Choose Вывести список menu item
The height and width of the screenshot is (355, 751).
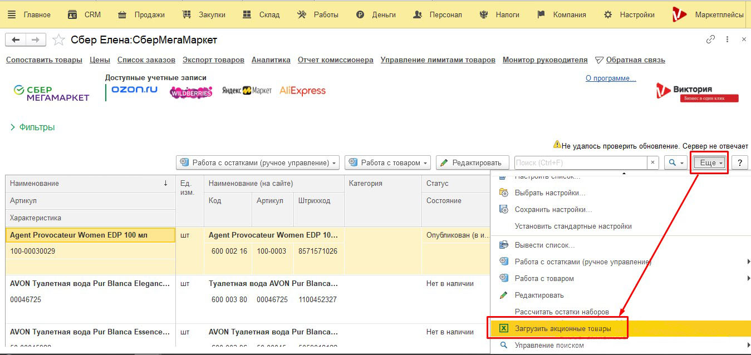pyautogui.click(x=544, y=245)
